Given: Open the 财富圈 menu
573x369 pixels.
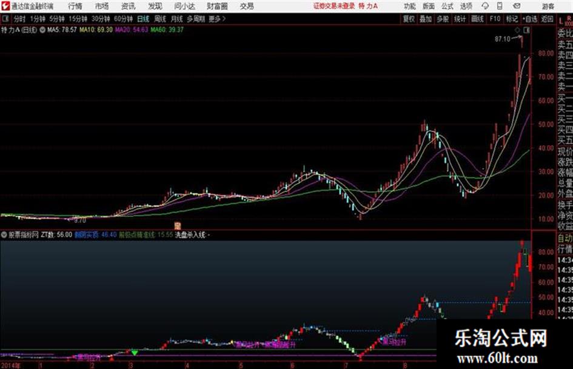Looking at the screenshot, I should [217, 6].
